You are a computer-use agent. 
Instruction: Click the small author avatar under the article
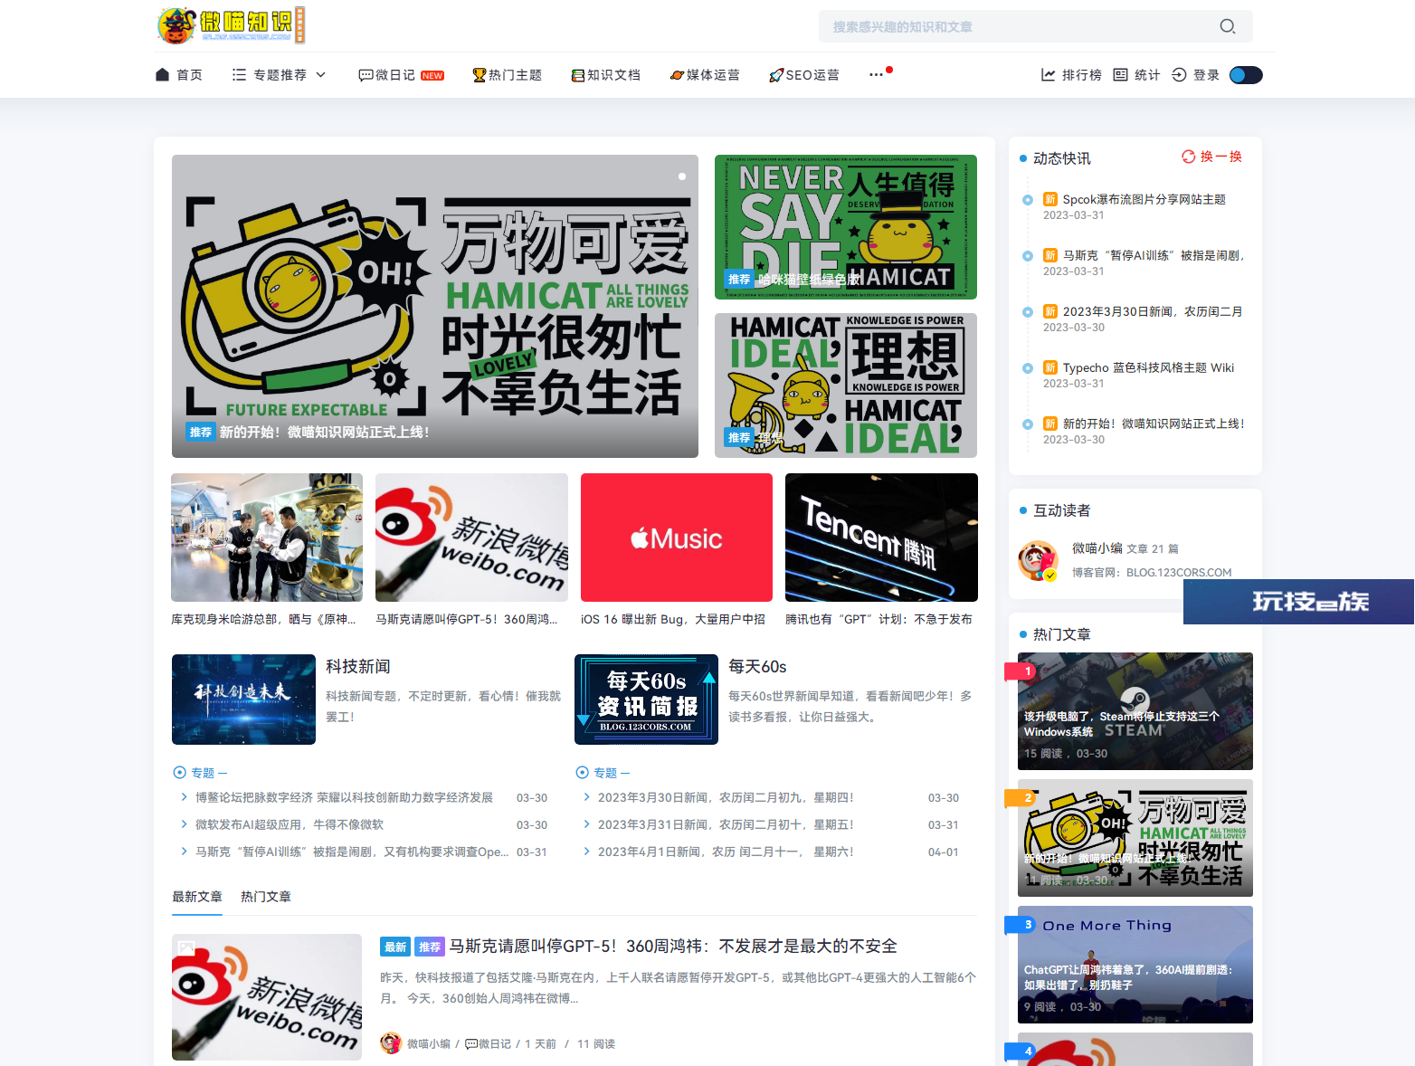(391, 1042)
